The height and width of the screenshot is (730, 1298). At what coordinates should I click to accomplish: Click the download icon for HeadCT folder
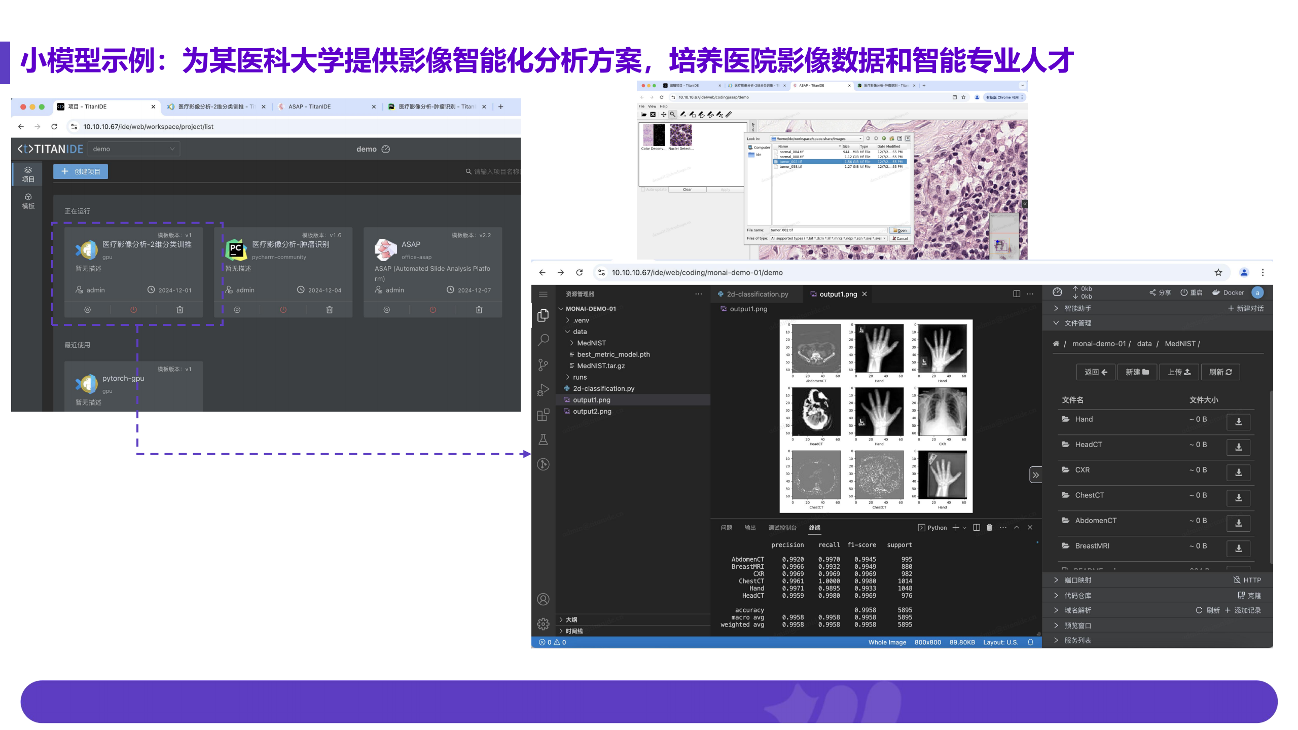pyautogui.click(x=1238, y=447)
